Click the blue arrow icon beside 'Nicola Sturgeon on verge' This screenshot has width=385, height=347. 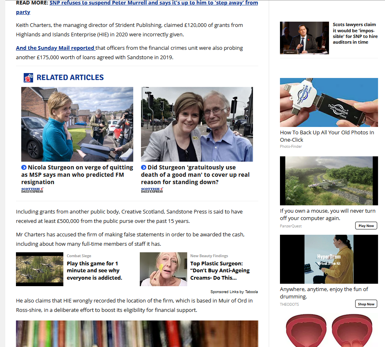tap(24, 167)
